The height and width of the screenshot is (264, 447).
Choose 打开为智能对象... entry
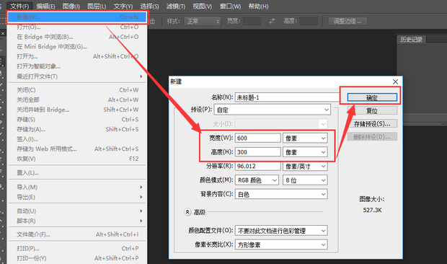pos(77,66)
